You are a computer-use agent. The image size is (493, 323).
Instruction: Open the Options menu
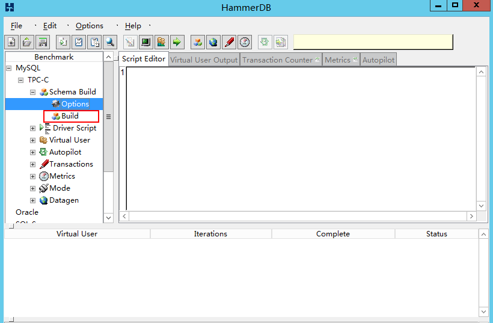90,26
